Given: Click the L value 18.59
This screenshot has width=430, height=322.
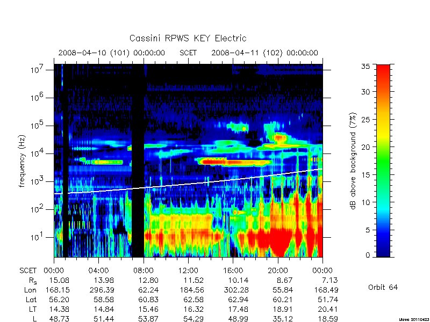Looking at the screenshot, I should 327,319.
